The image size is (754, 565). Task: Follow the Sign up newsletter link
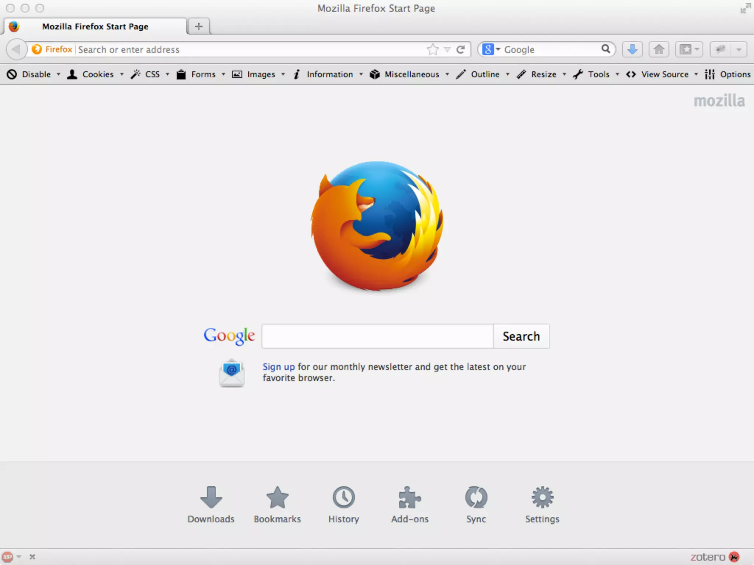(278, 367)
